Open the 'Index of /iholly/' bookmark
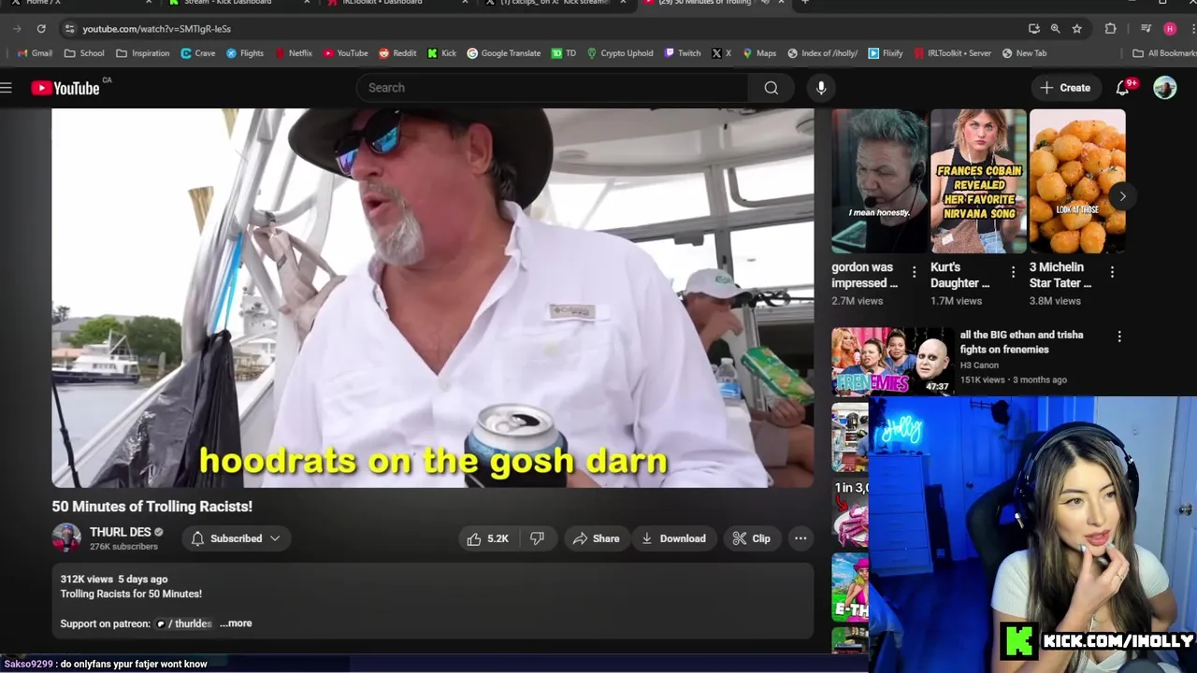1197x673 pixels. pos(822,53)
